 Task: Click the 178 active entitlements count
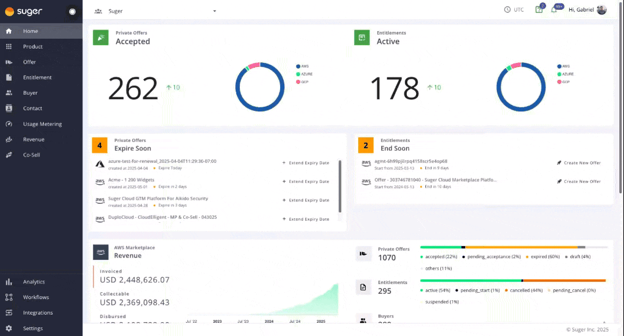[x=395, y=88]
